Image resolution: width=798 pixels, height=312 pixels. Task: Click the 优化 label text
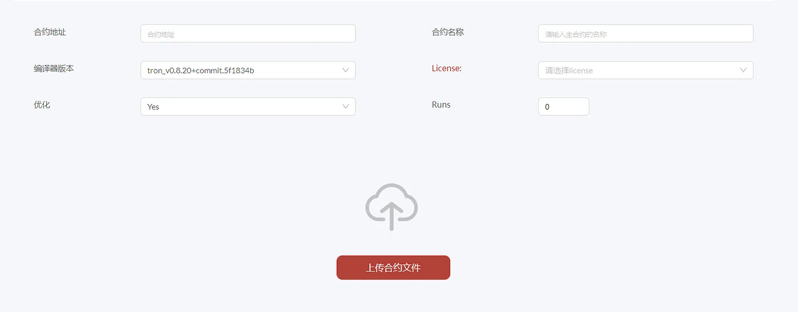[42, 105]
